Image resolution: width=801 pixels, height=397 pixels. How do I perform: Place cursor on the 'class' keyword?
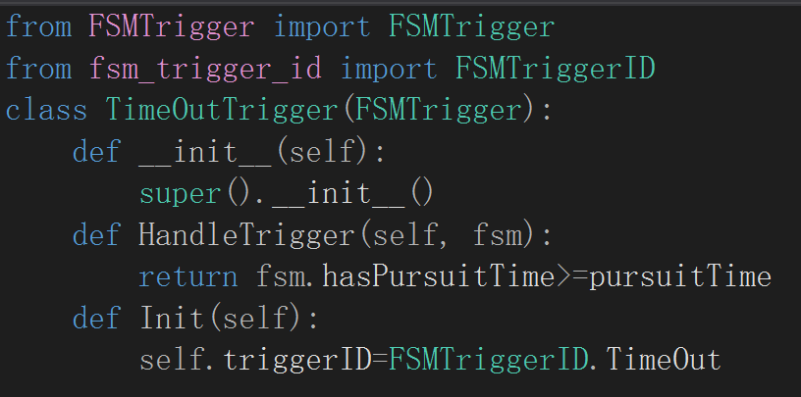coord(46,110)
